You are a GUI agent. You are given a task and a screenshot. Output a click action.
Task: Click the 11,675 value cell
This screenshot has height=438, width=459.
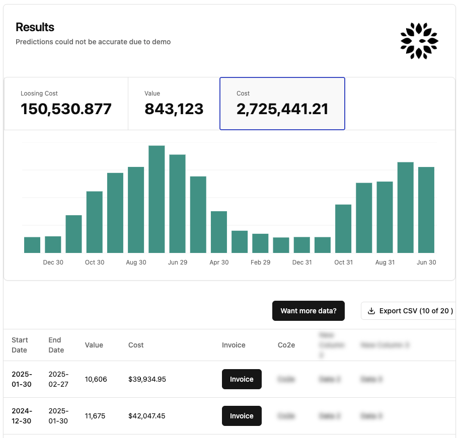(x=95, y=416)
